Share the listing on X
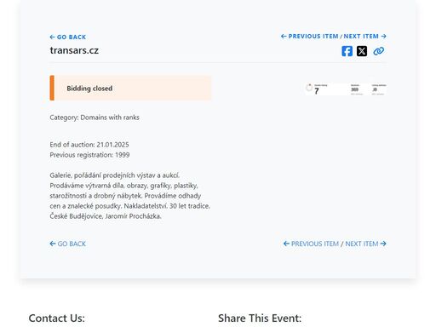The width and height of the screenshot is (436, 327). pos(362,51)
